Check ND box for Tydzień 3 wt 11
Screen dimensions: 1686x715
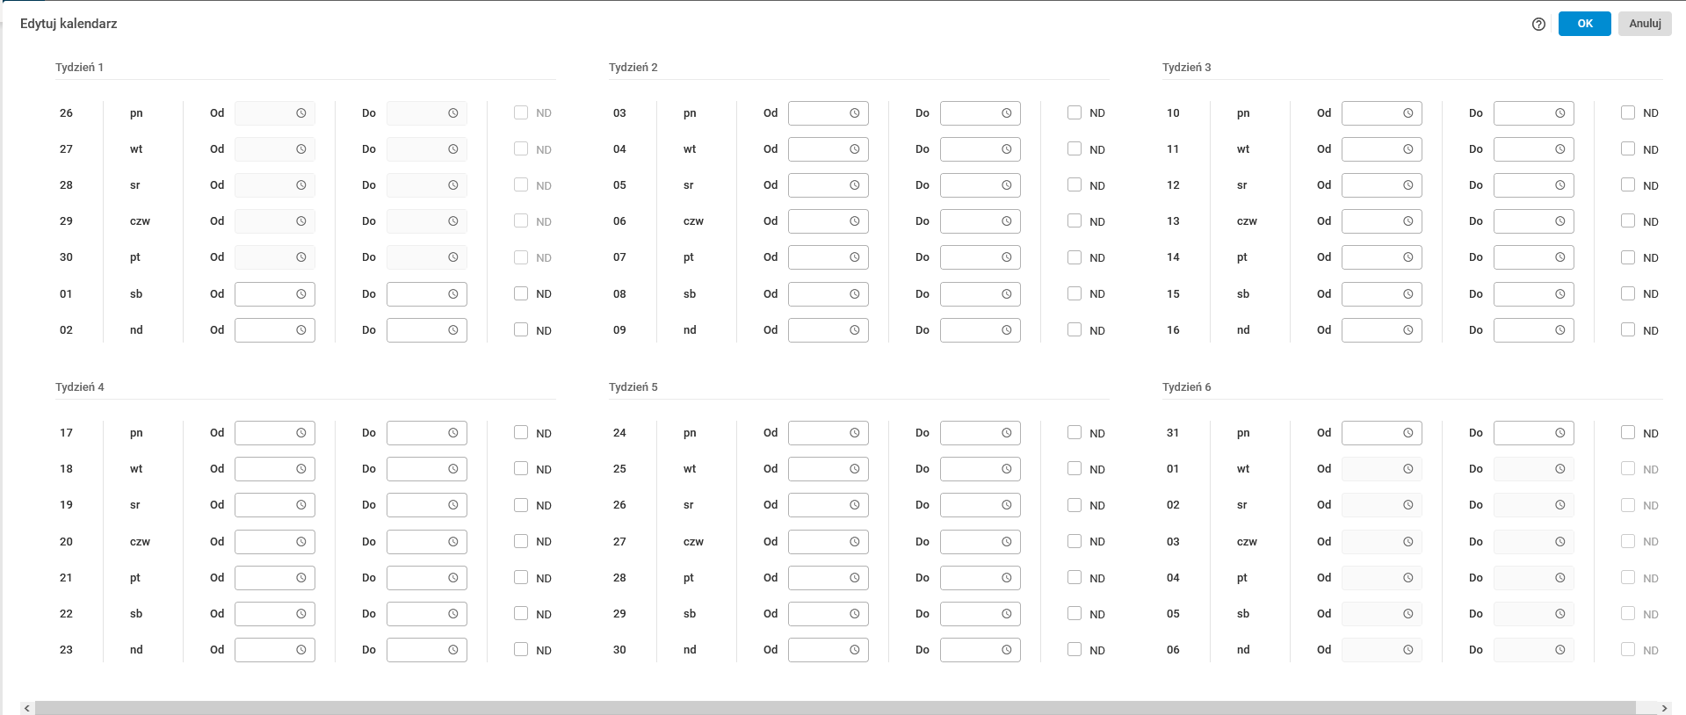pyautogui.click(x=1628, y=148)
